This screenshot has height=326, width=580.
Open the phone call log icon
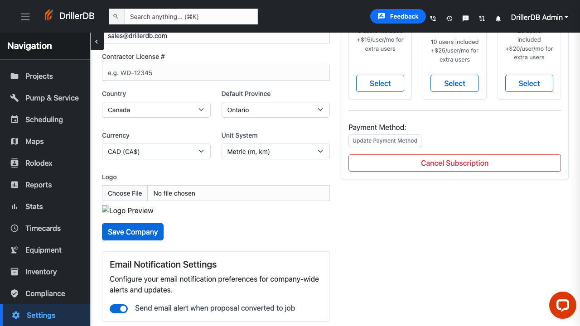[433, 18]
